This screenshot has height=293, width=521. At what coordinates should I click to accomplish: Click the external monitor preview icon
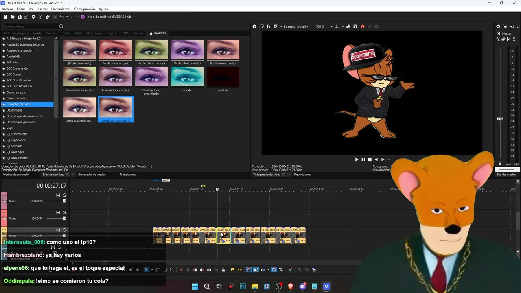(x=261, y=26)
